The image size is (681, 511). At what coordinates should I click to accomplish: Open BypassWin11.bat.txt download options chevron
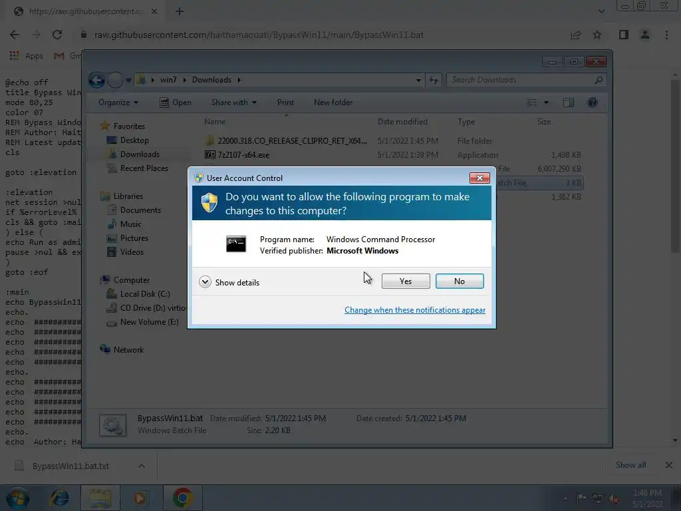pyautogui.click(x=142, y=466)
